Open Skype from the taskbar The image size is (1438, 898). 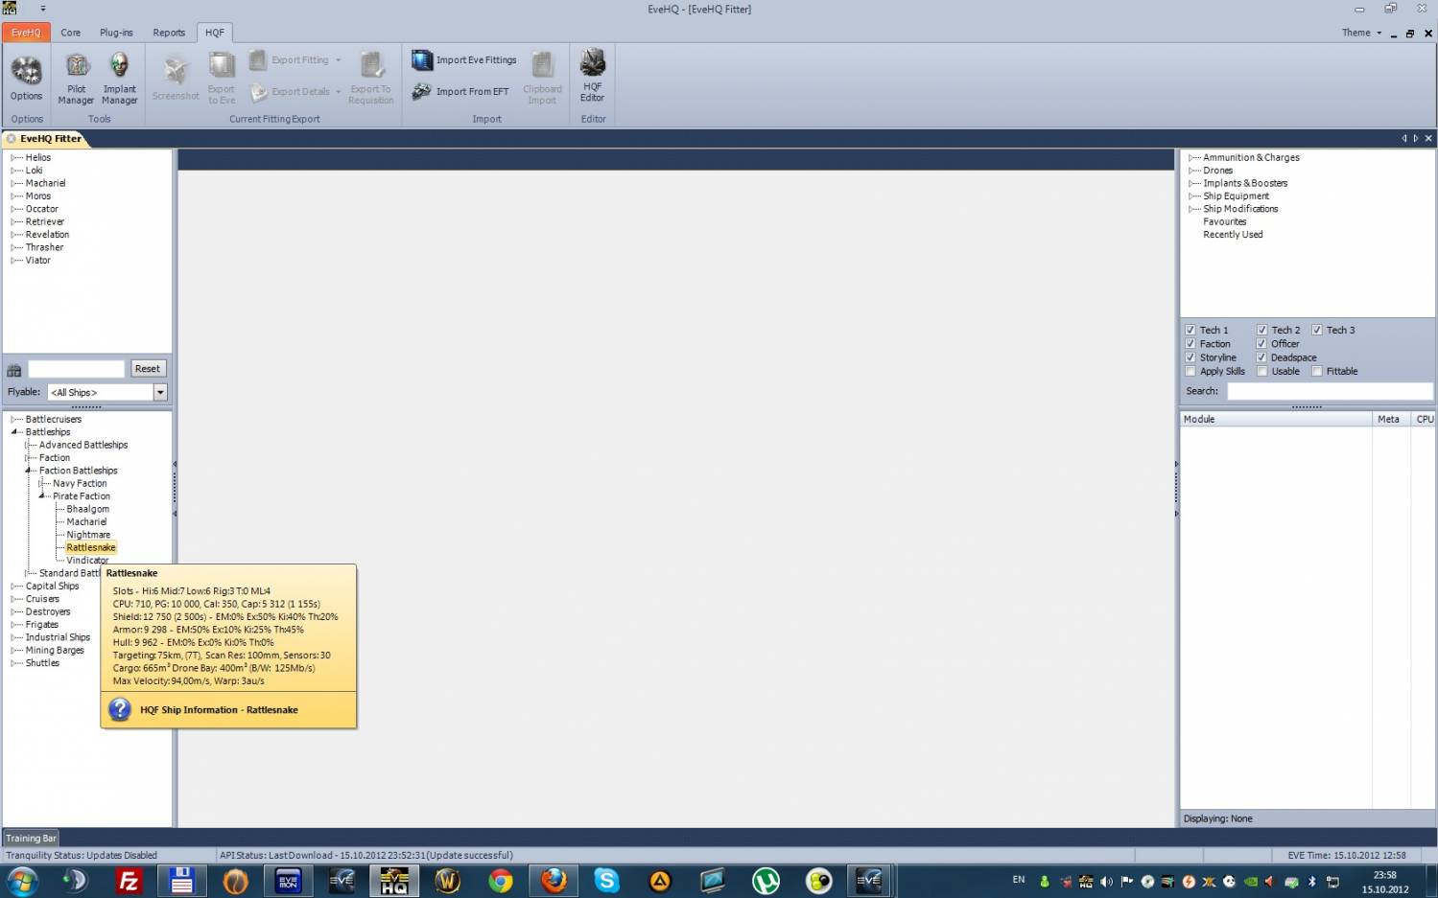click(606, 881)
